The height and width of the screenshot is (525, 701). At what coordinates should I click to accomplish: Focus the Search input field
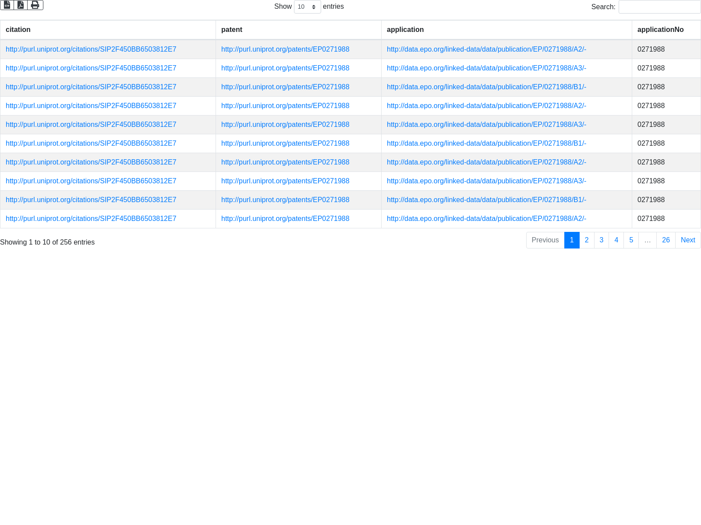(659, 7)
